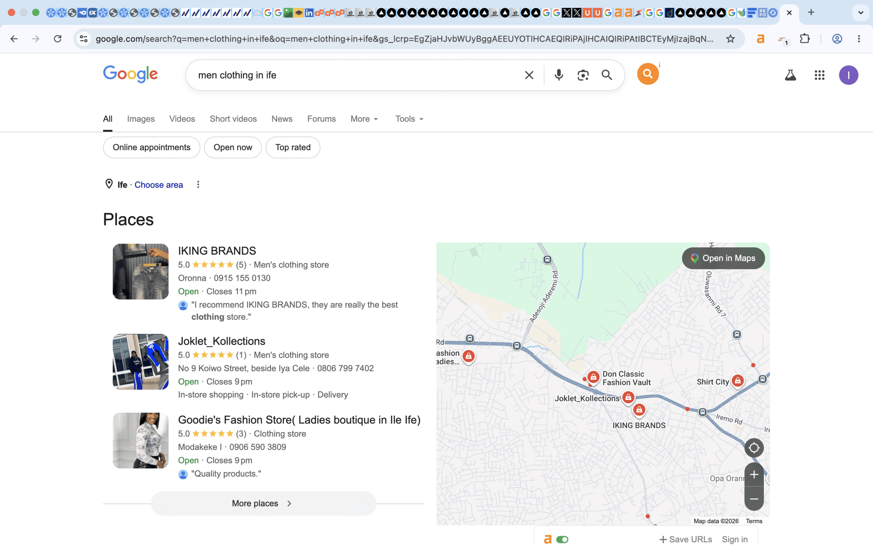Click the More places button

pos(263,503)
